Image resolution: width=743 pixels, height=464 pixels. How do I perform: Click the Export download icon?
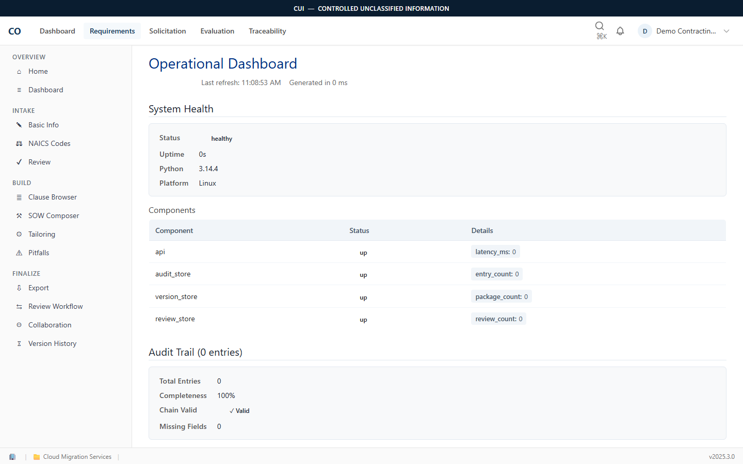[19, 288]
